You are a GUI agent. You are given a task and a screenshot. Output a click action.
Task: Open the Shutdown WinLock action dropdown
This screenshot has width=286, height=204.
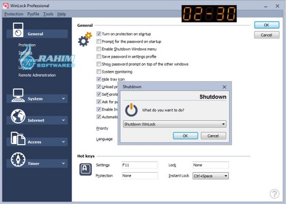pos(174,124)
